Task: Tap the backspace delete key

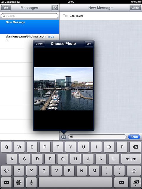Action: 135,147
